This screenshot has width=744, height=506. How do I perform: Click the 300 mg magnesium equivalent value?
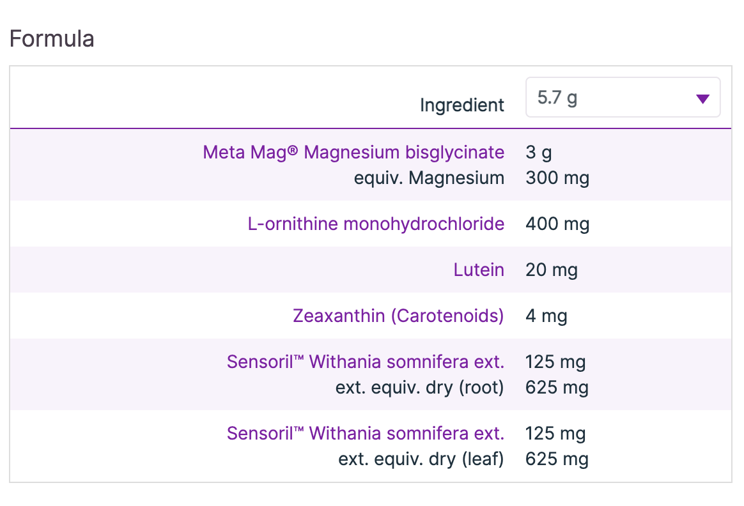(x=557, y=178)
